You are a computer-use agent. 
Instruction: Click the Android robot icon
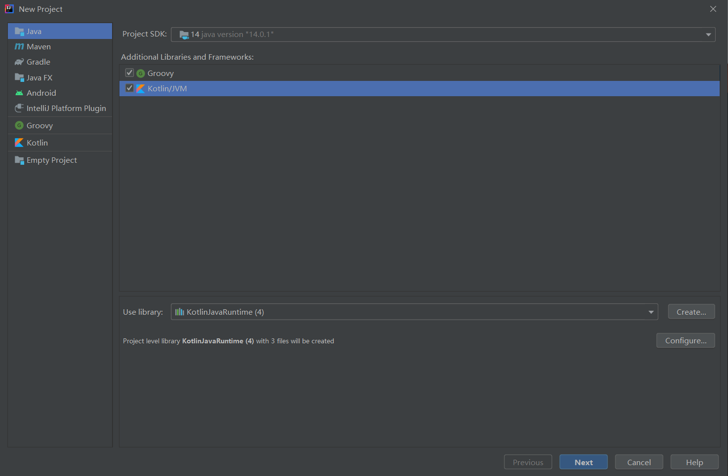click(x=19, y=93)
